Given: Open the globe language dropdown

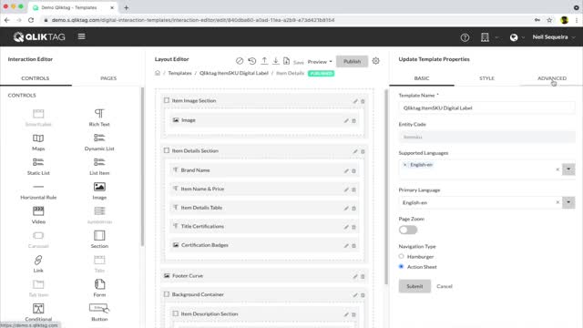Looking at the screenshot, I should pos(517,37).
